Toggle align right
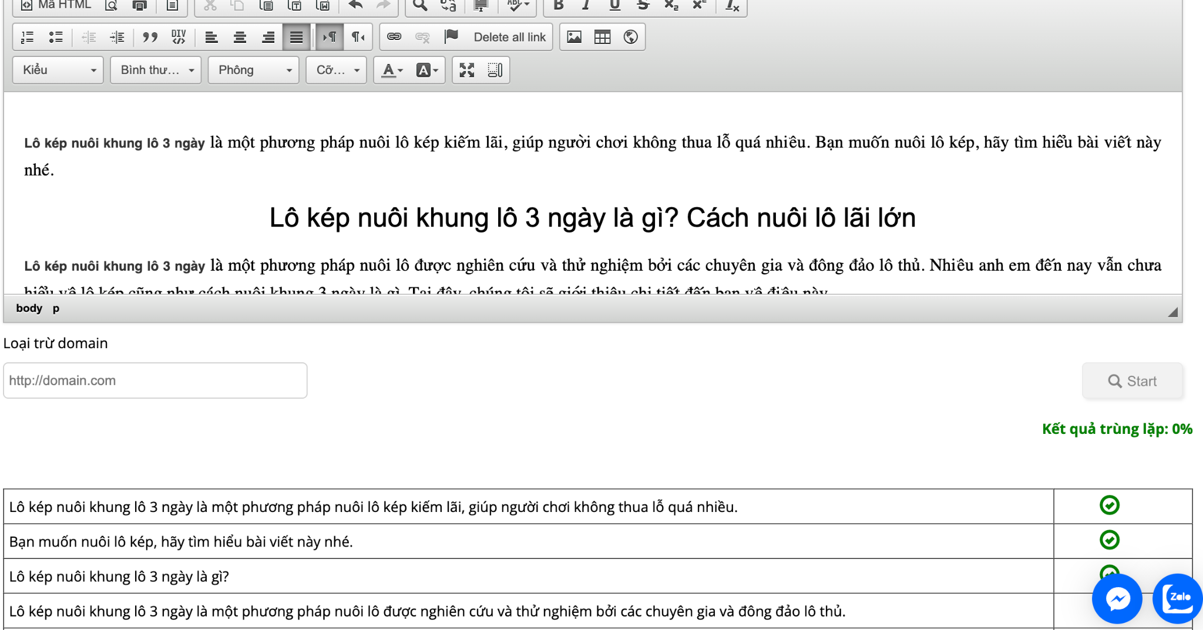This screenshot has height=630, width=1203. point(268,37)
